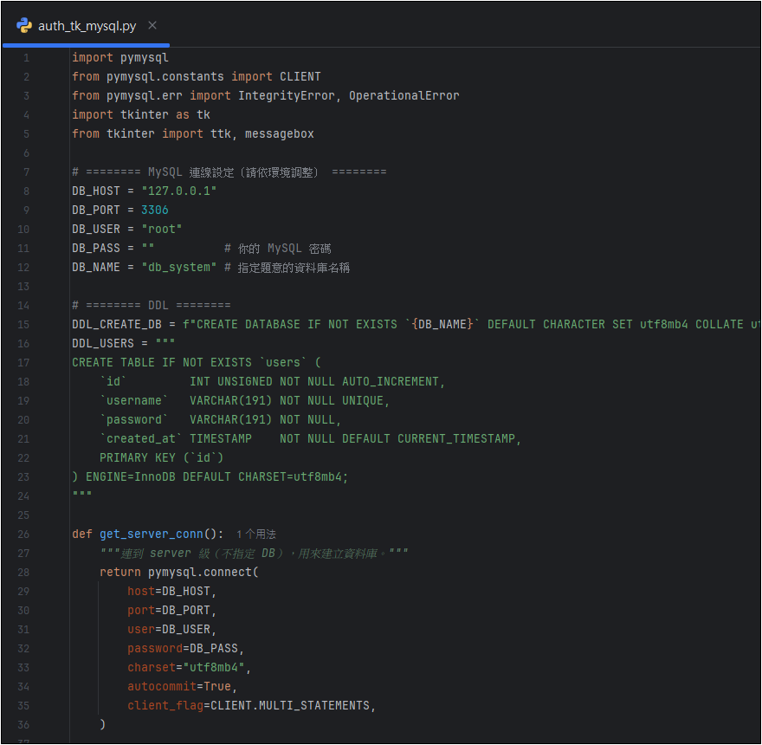Image resolution: width=762 pixels, height=745 pixels.
Task: Click CLIENT.MULTI_STATEMENTS on line 35
Action: pos(289,706)
